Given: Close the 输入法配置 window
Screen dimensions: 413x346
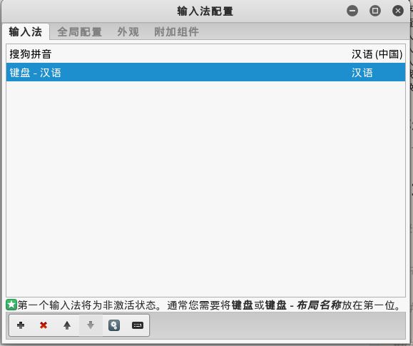Looking at the screenshot, I should (398, 11).
